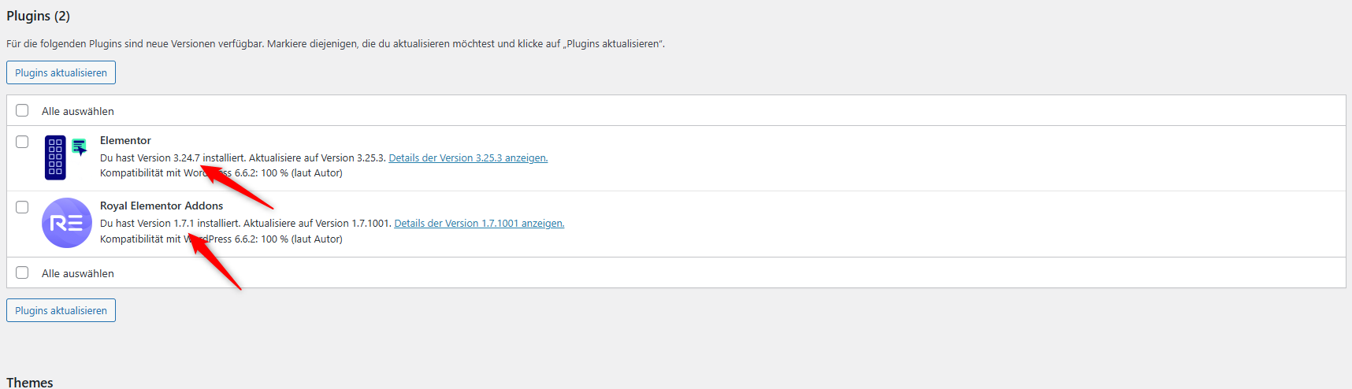Click the Elementor plugin name
Viewport: 1352px width, 389px height.
click(125, 140)
